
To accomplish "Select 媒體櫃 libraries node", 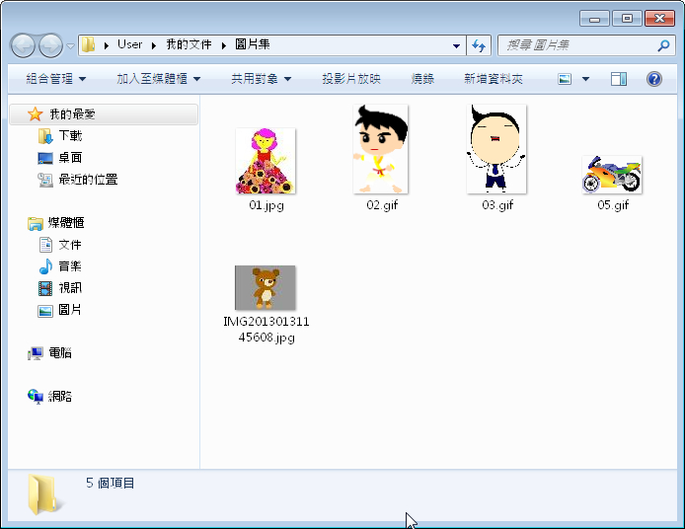I will click(66, 223).
